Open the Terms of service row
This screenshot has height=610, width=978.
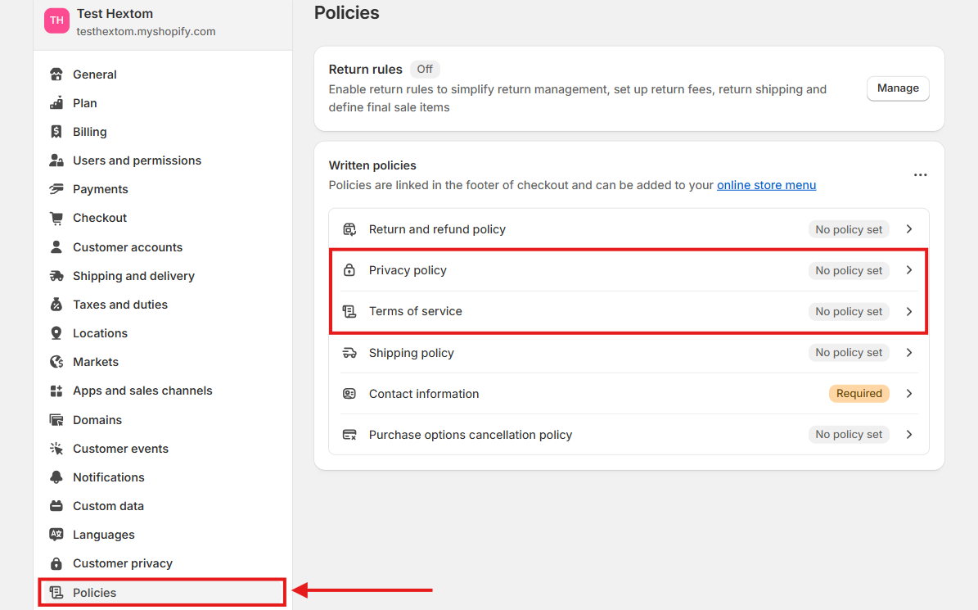point(629,311)
